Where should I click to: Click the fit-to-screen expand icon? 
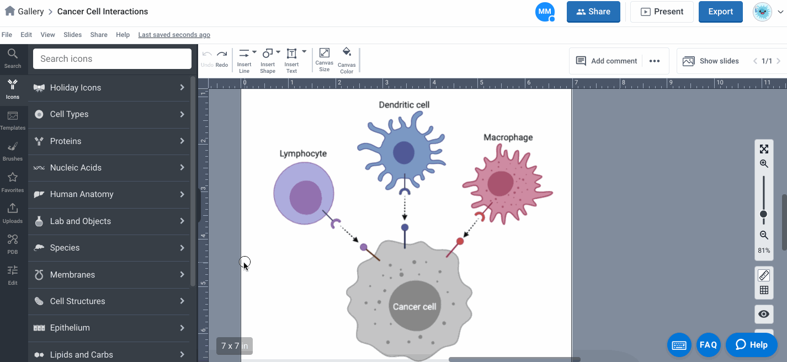[764, 149]
